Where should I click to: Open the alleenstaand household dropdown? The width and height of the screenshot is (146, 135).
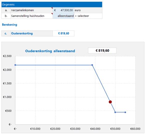[63, 16]
